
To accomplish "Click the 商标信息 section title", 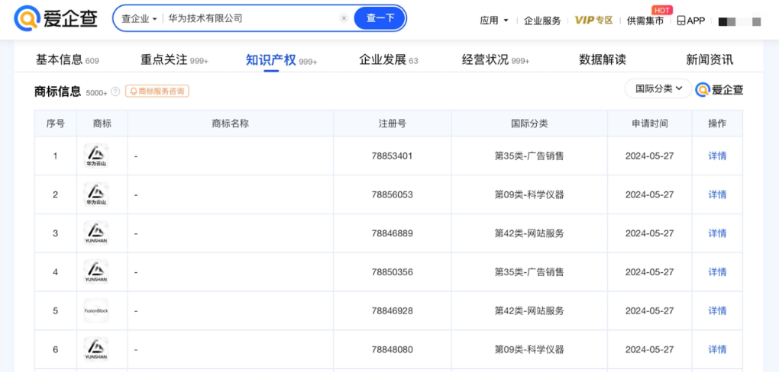I will pos(57,91).
